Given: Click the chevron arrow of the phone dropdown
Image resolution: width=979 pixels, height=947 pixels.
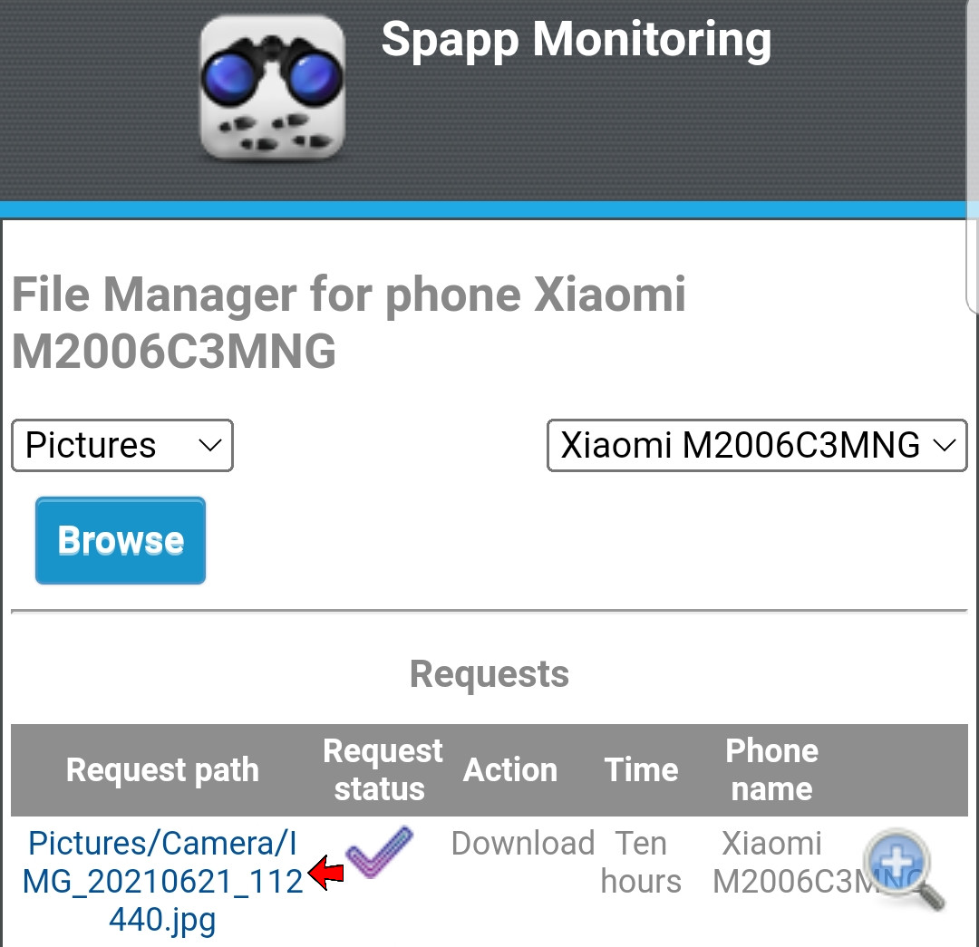Looking at the screenshot, I should tap(944, 445).
